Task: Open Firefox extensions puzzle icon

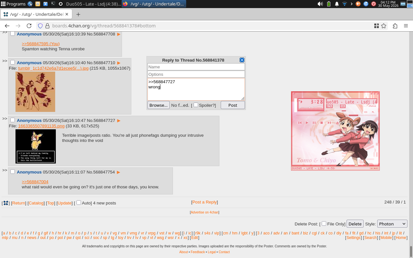Action: point(395,26)
